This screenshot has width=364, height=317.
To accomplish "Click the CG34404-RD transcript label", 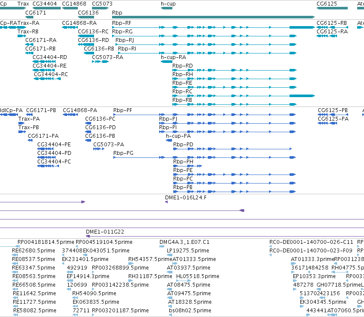I will pyautogui.click(x=50, y=57).
